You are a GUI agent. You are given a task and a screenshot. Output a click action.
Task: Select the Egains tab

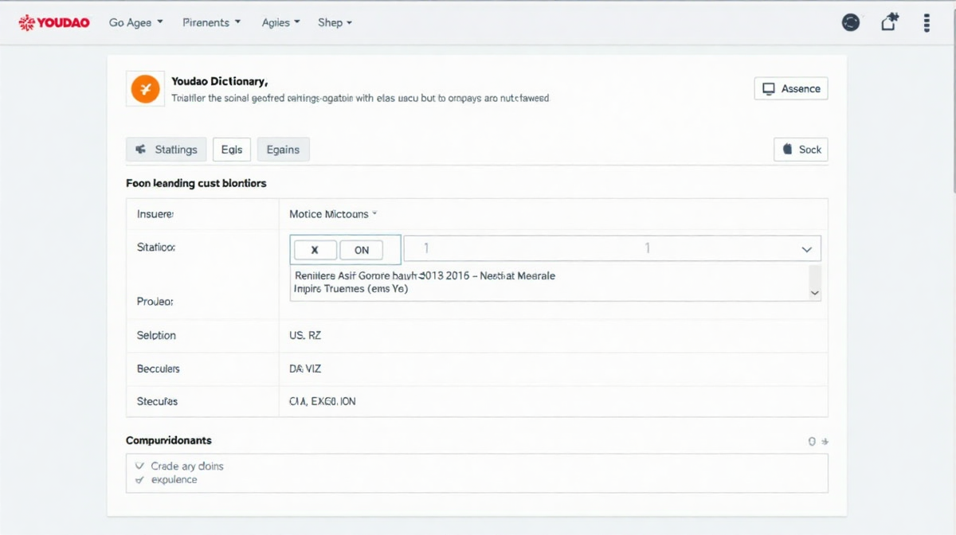pos(283,150)
